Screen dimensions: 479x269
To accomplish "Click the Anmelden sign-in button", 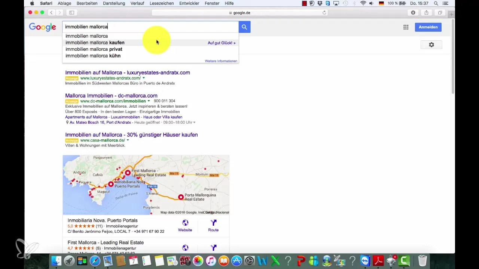I will tap(428, 27).
